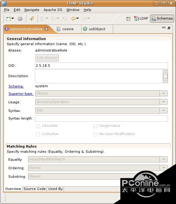This screenshot has height=204, width=176.
Task: Switch to the cosine editor tab
Action: coord(65,29)
